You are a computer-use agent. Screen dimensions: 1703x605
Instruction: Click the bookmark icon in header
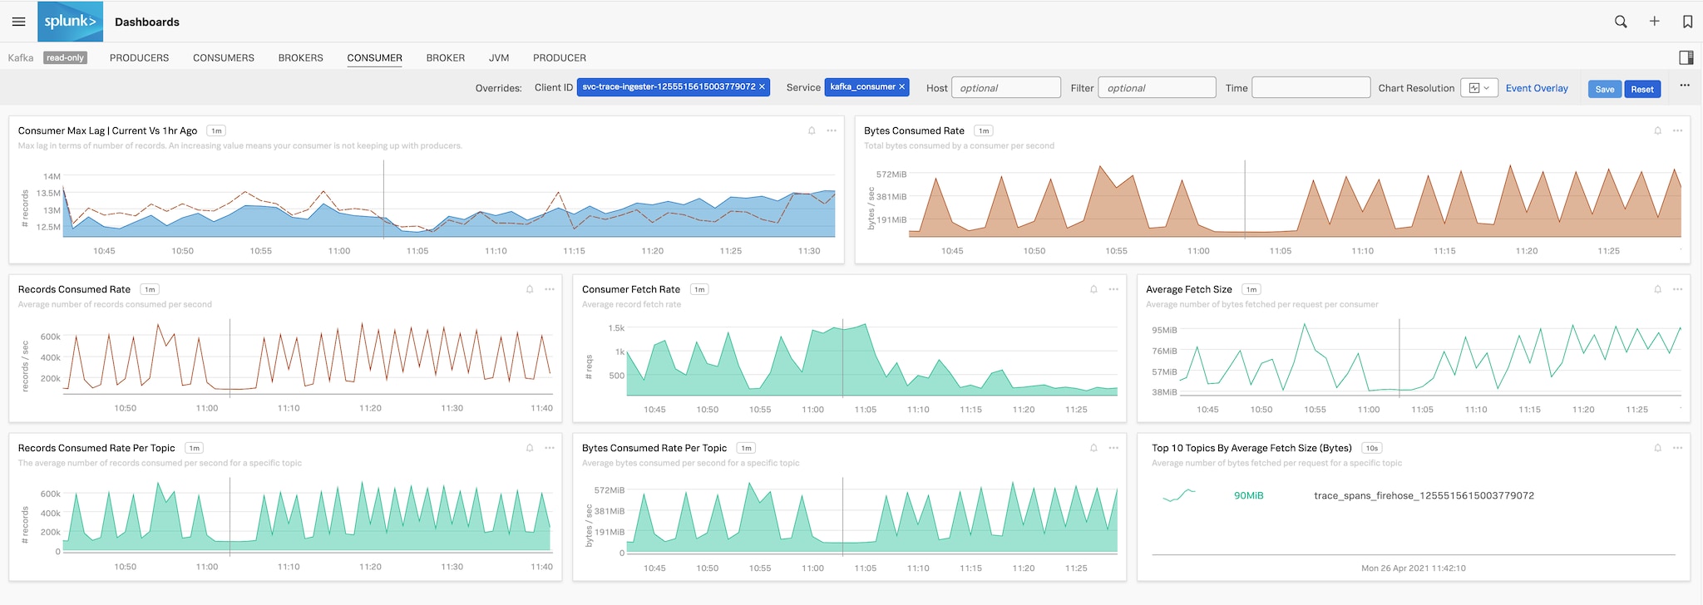1687,22
